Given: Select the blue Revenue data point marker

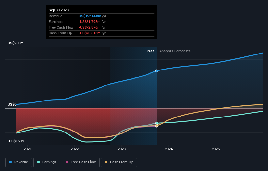Looking at the screenshot, I should pyautogui.click(x=157, y=71).
